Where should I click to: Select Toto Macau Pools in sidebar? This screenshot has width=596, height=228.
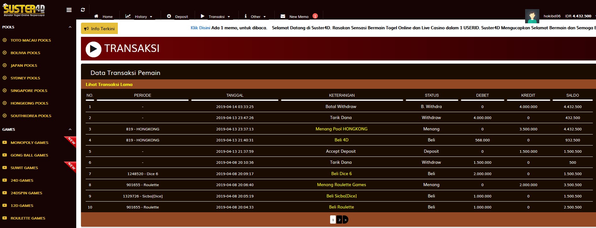pos(31,40)
